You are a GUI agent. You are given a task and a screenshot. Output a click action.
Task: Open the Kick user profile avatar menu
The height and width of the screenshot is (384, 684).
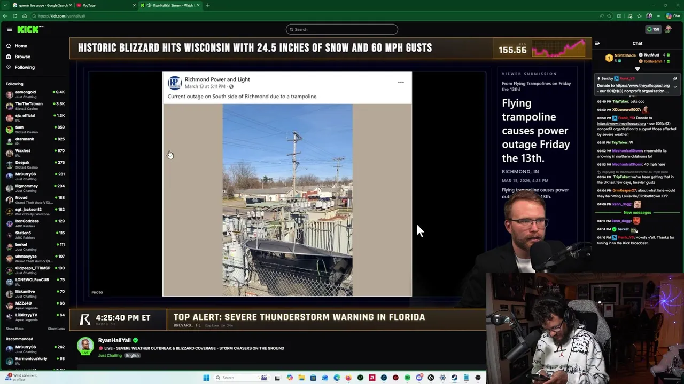pyautogui.click(x=669, y=29)
